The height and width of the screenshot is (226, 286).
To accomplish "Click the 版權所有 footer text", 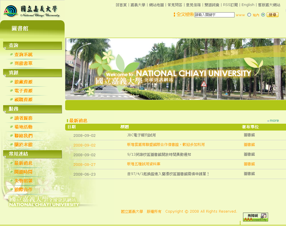I will pos(154,211).
